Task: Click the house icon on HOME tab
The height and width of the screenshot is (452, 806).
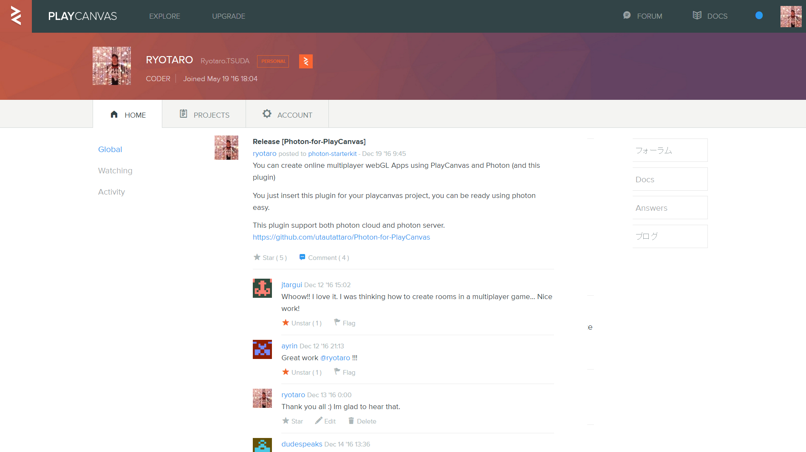Action: click(x=114, y=114)
